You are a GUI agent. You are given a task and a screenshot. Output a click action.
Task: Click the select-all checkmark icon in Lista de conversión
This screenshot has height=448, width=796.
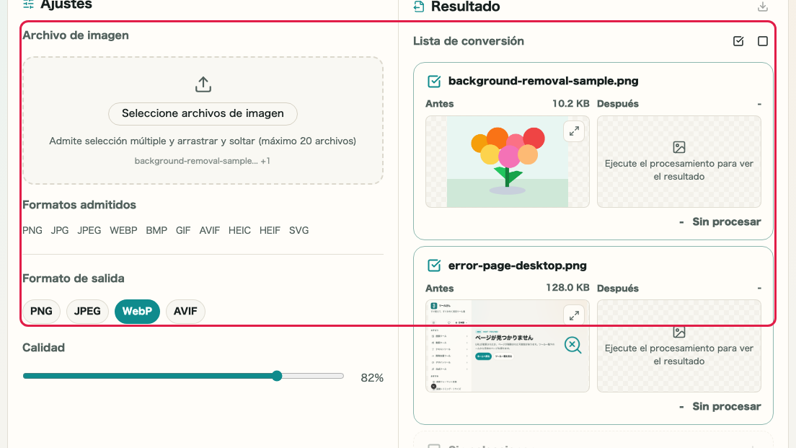[738, 41]
